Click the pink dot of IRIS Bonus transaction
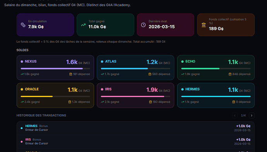Image resolution: width=267 pixels, height=152 pixels. click(x=22, y=142)
